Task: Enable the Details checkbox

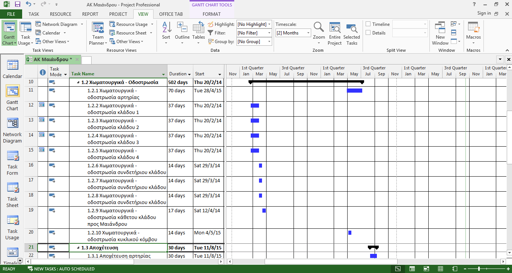Action: (368, 33)
